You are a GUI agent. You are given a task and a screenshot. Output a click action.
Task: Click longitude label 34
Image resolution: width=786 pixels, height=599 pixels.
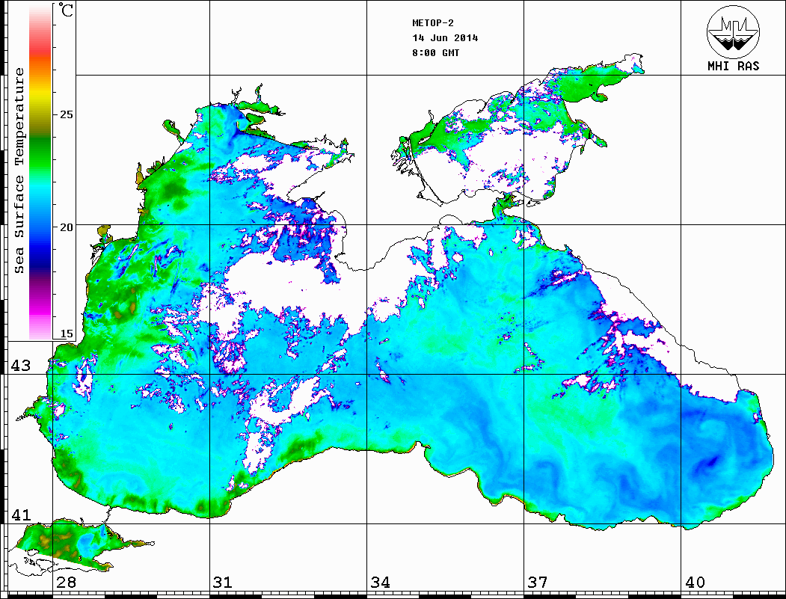pos(381,583)
